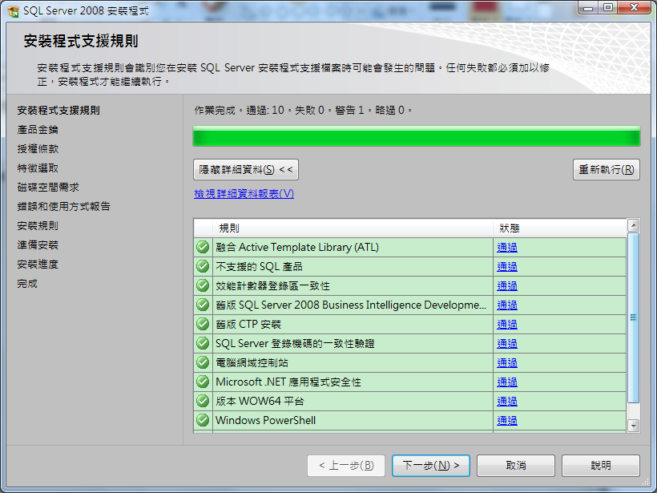Open 通過 link for SQL Server 登錄機碼的一致性驗證

[507, 343]
